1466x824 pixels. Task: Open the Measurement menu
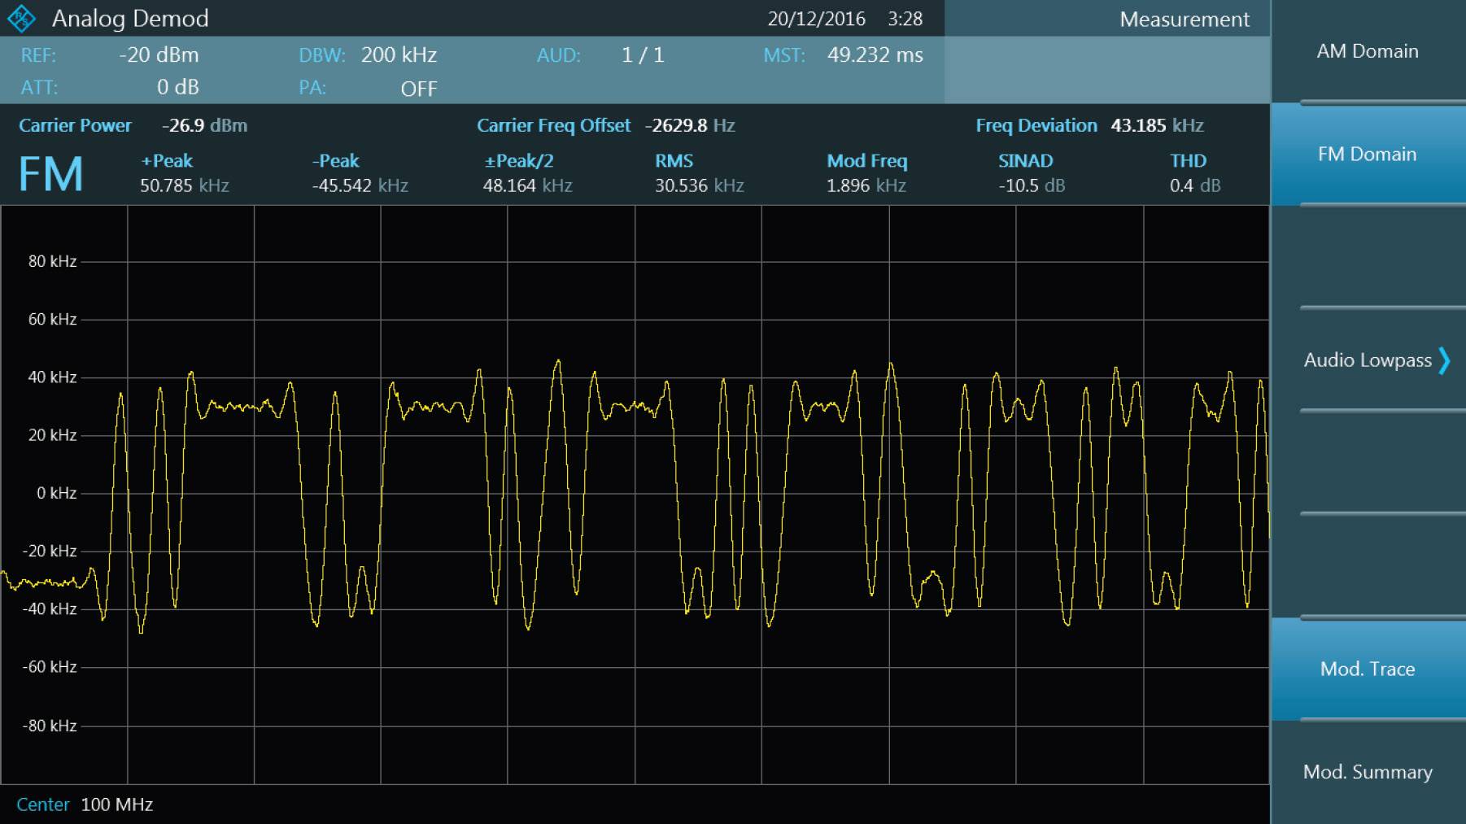pos(1185,19)
